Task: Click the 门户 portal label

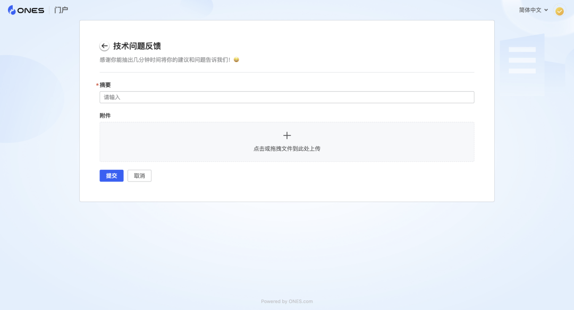Action: [x=61, y=10]
